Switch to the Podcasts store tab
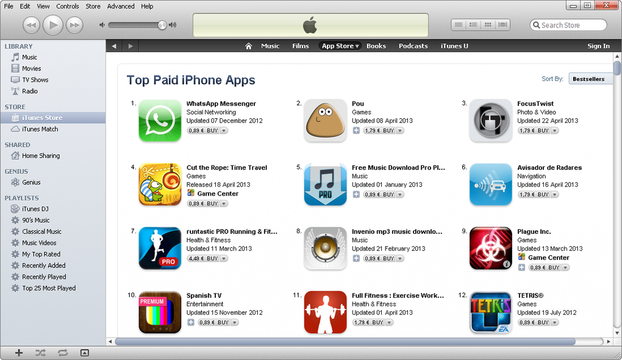622x360 pixels. tap(413, 46)
